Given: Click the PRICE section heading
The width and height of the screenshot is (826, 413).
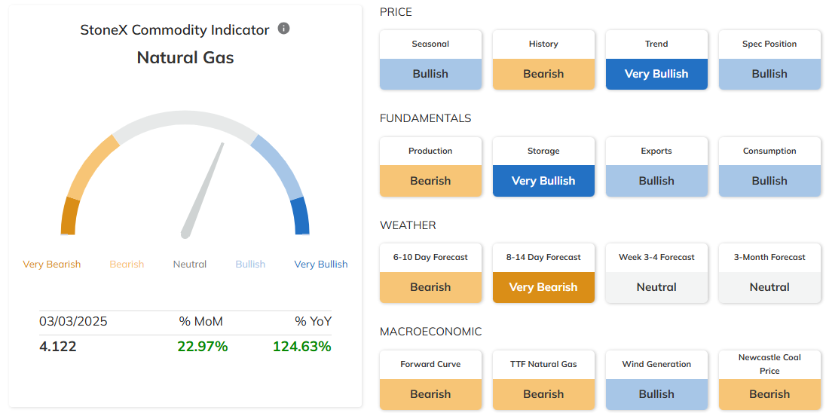Looking at the screenshot, I should (396, 12).
